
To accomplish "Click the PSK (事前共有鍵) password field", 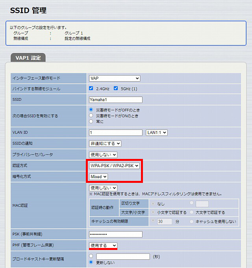I will pos(116,234).
